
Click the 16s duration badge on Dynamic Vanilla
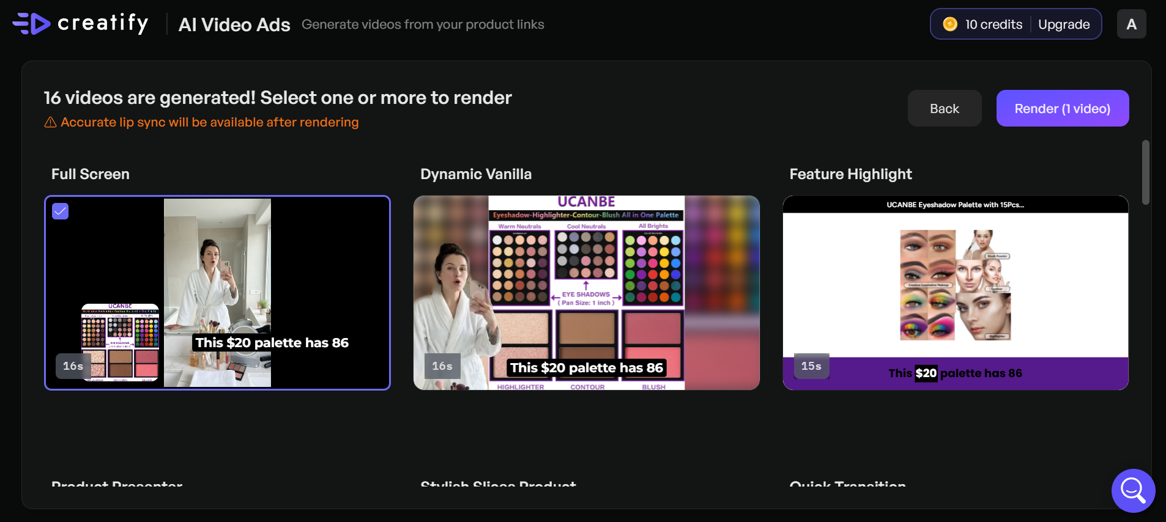(442, 366)
